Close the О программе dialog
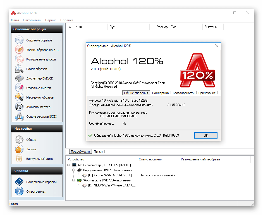Screen dimensions: 263x215 pyautogui.click(x=217, y=46)
